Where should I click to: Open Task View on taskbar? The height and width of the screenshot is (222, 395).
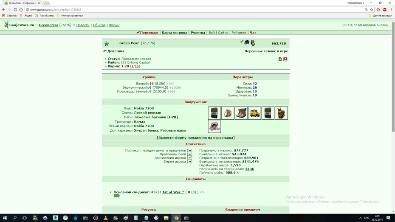coord(25,218)
